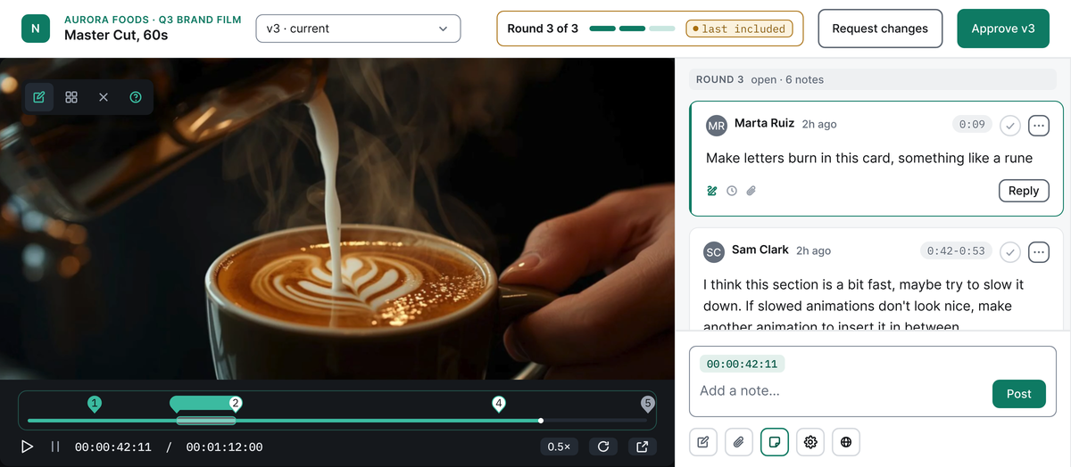1071x467 pixels.
Task: Focus the 'Add a note...' input field
Action: (841, 390)
